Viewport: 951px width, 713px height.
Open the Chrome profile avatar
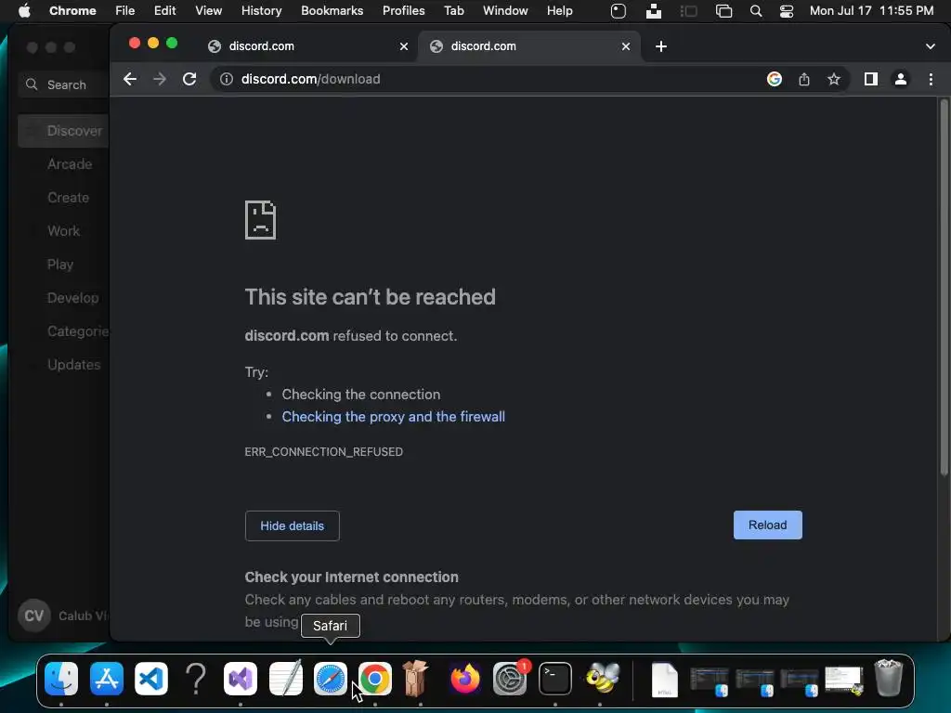901,79
